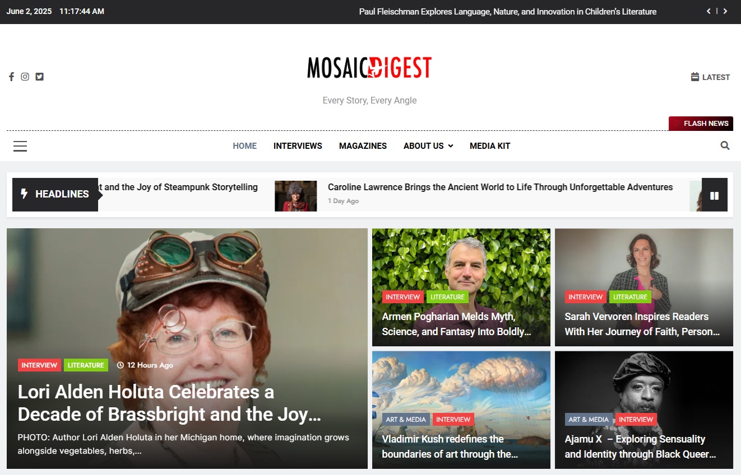Viewport: 741px width, 475px height.
Task: Click the Latest calendar icon
Action: coord(695,77)
